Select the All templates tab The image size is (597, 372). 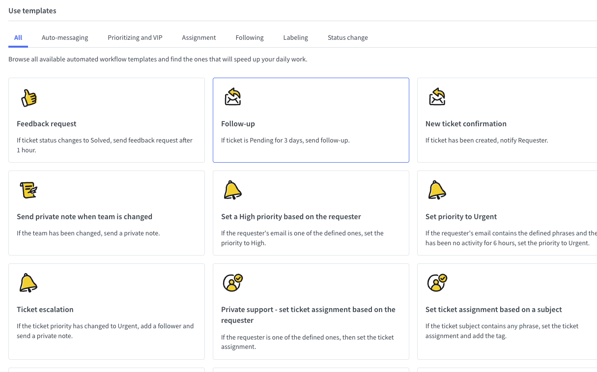(18, 37)
